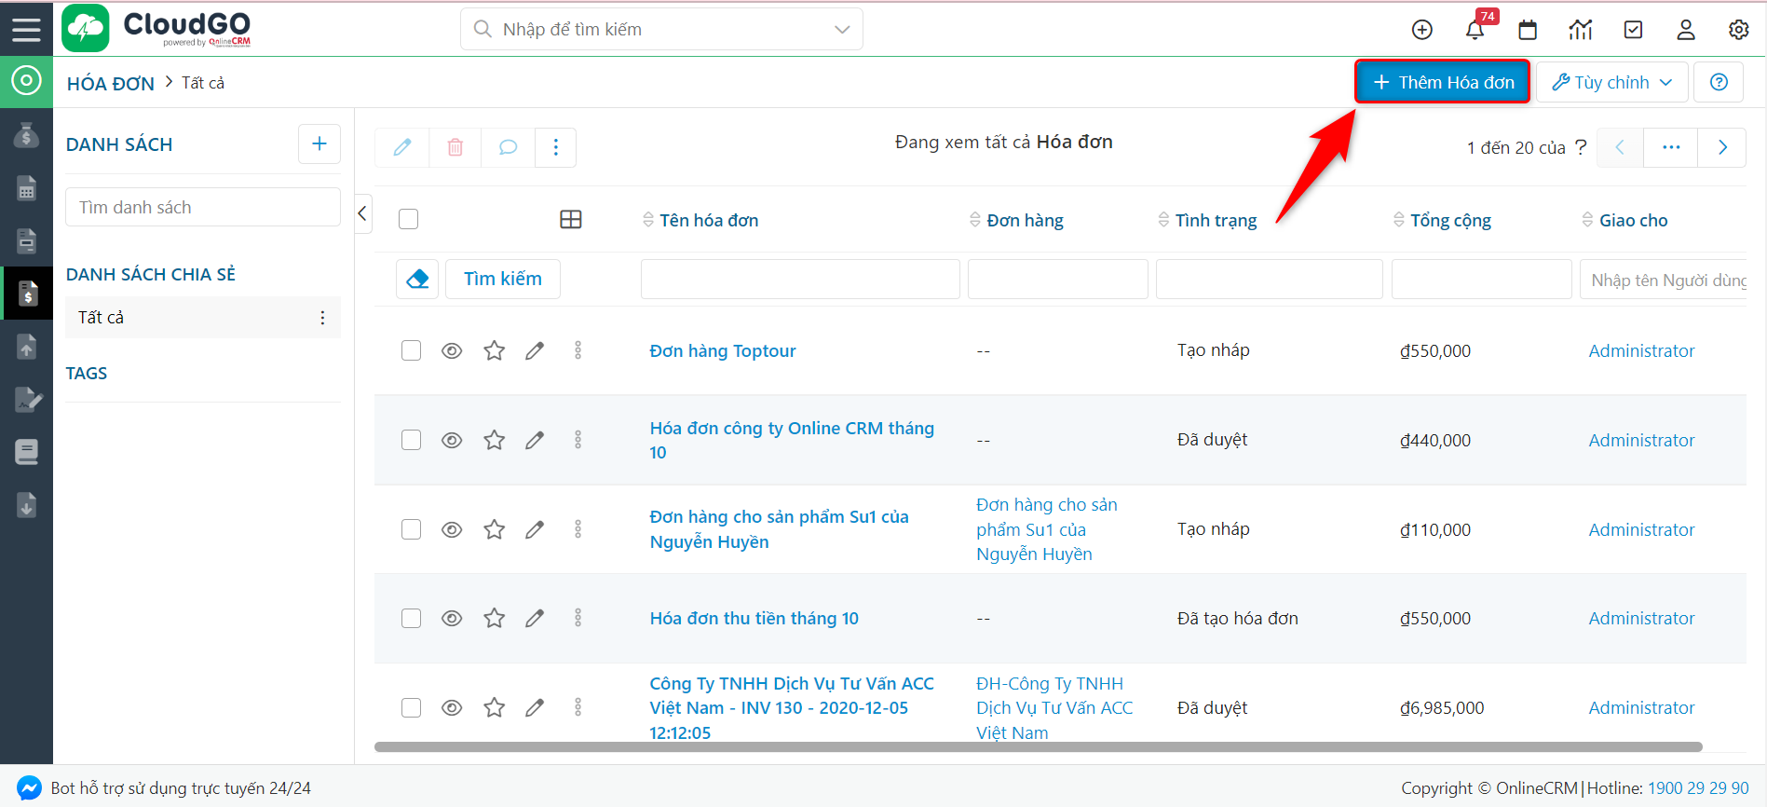This screenshot has width=1767, height=807.
Task: Click the eraser clear-filter icon
Action: pos(417,279)
